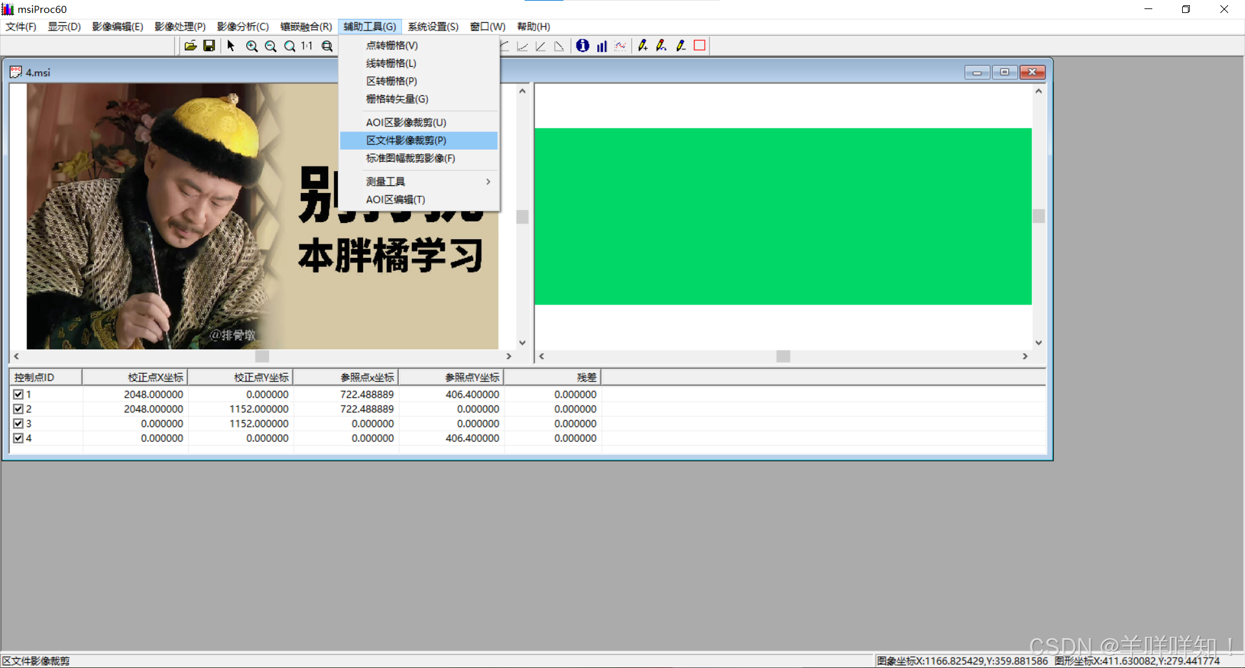Open the 窗口(W) menu

point(488,27)
